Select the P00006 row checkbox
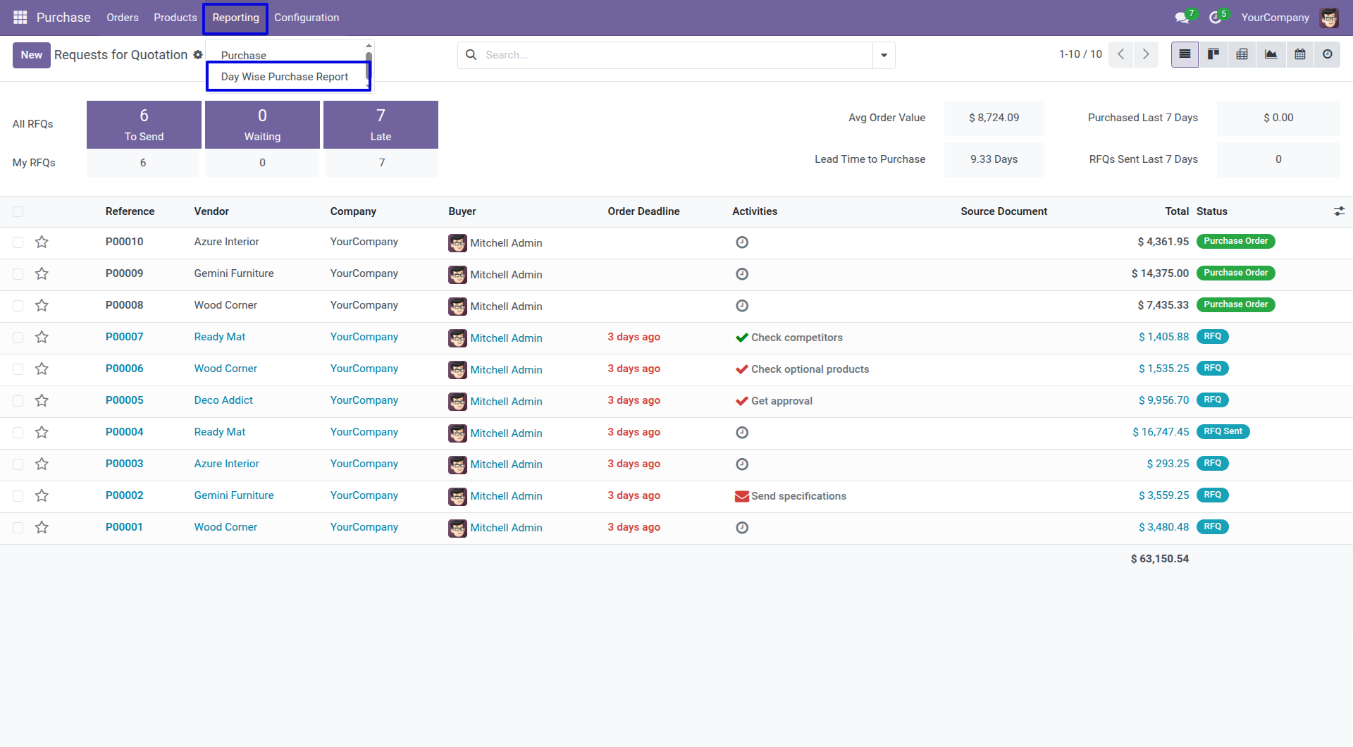Image resolution: width=1353 pixels, height=747 pixels. click(x=18, y=369)
